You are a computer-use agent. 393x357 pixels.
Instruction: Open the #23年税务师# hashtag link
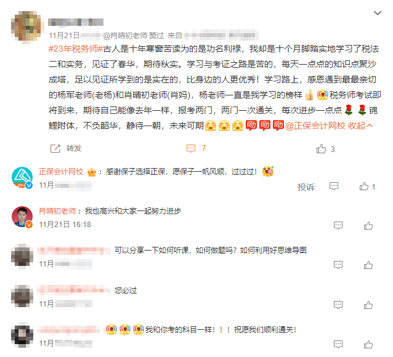[76, 49]
